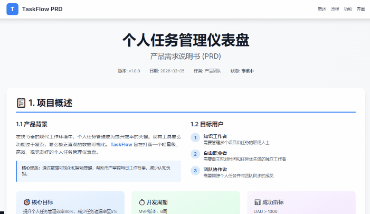Click the 团队协作者 user label
This screenshot has height=214, width=370.
coord(215,170)
